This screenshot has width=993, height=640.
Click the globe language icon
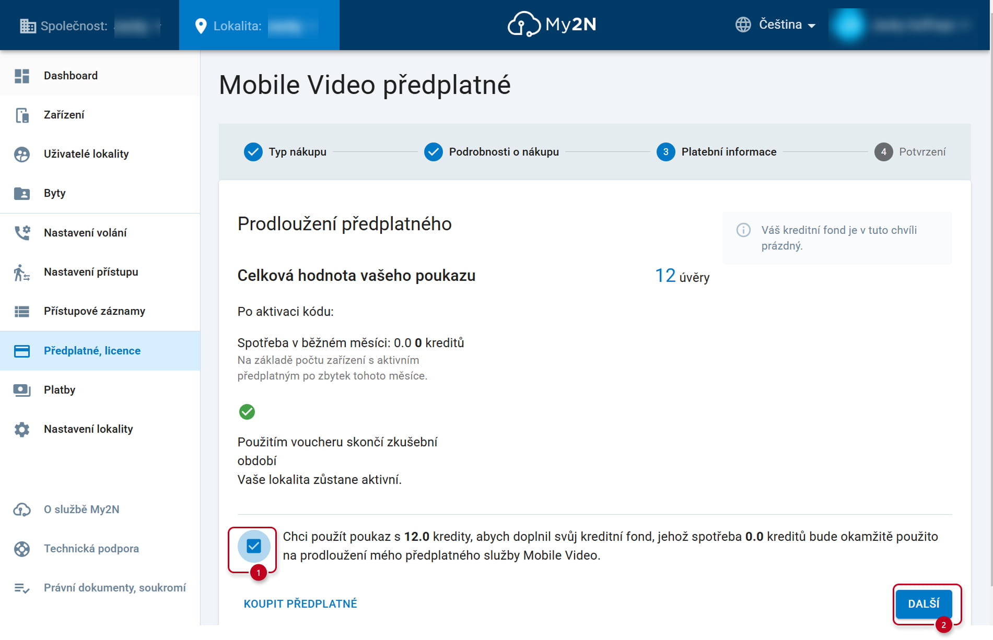point(743,25)
